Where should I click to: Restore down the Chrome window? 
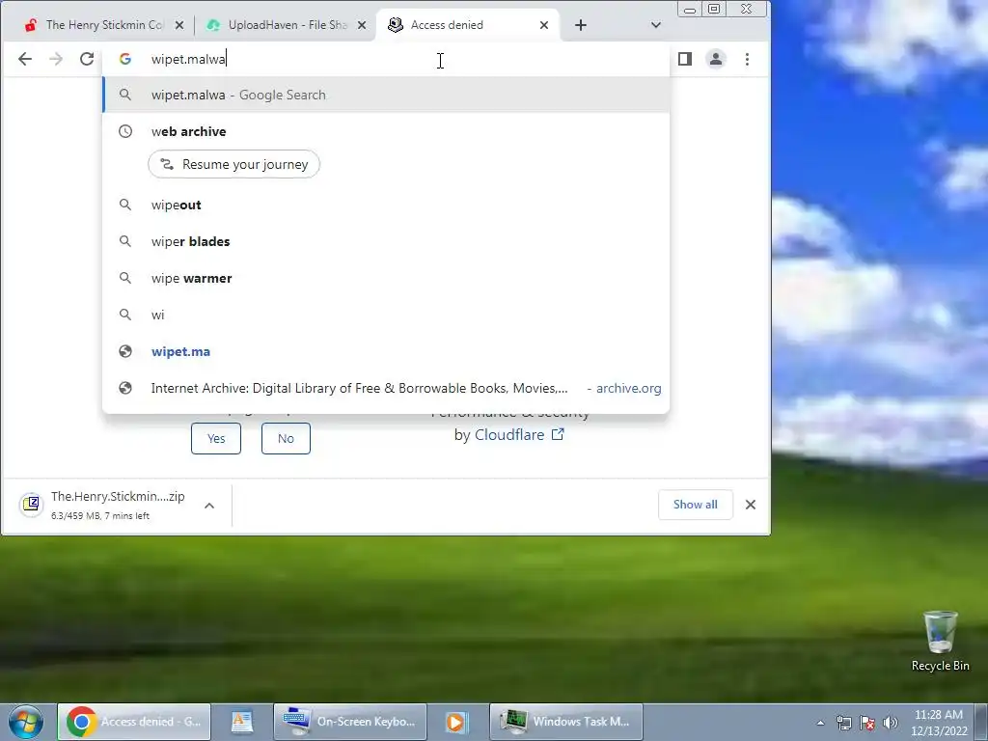click(714, 9)
